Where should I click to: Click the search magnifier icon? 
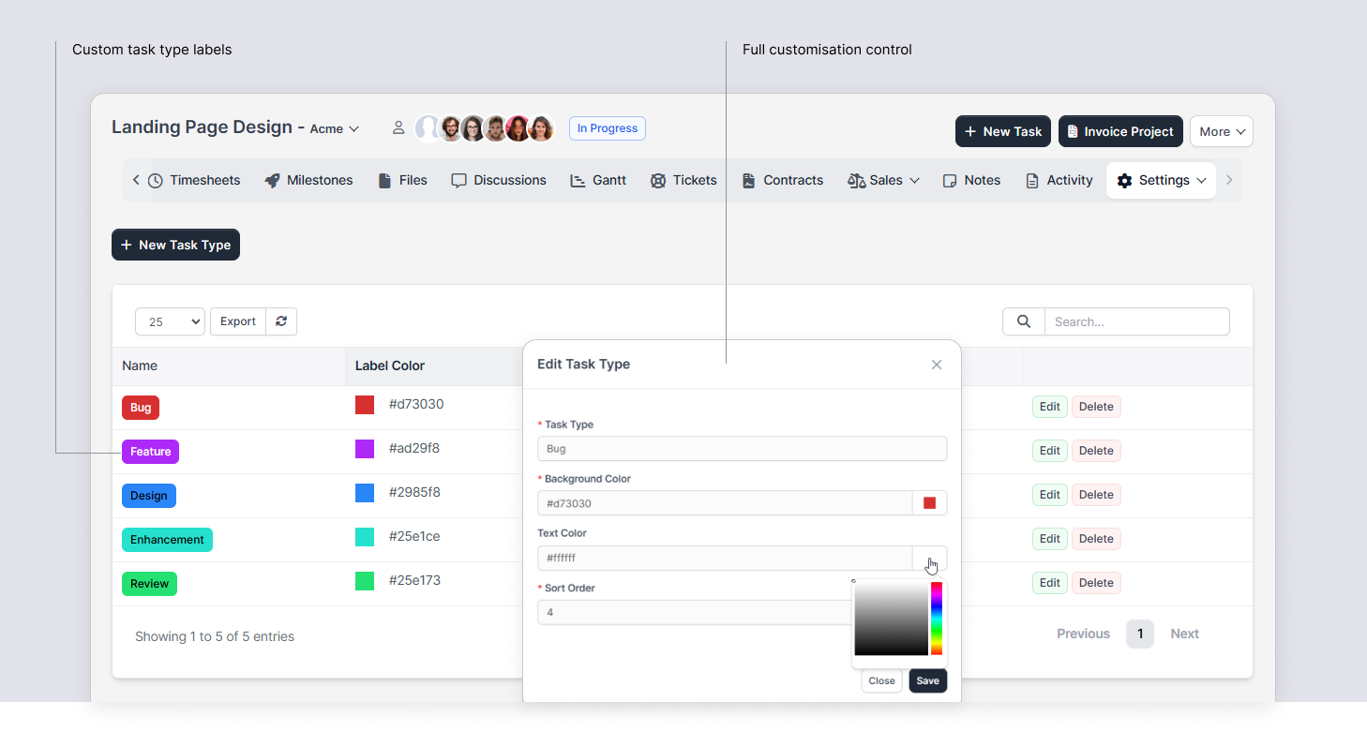[x=1024, y=321]
